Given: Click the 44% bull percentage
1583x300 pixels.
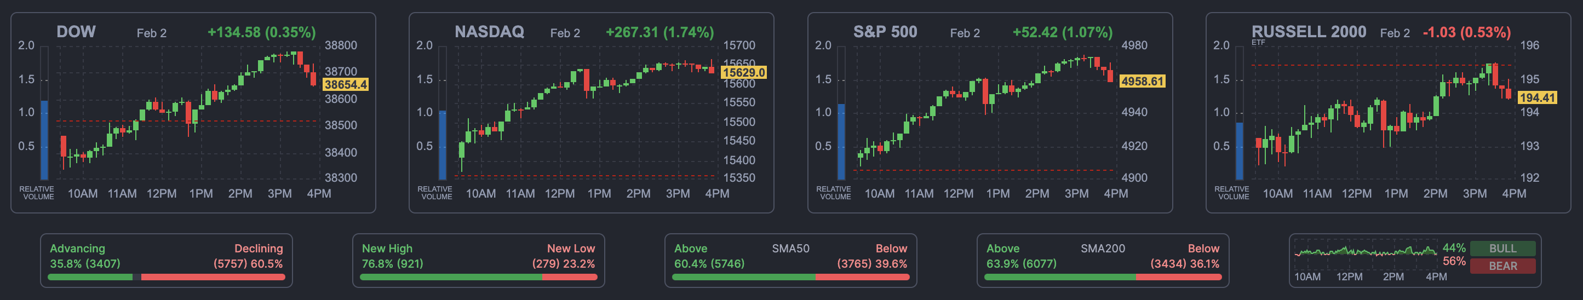Looking at the screenshot, I should pos(1454,248).
